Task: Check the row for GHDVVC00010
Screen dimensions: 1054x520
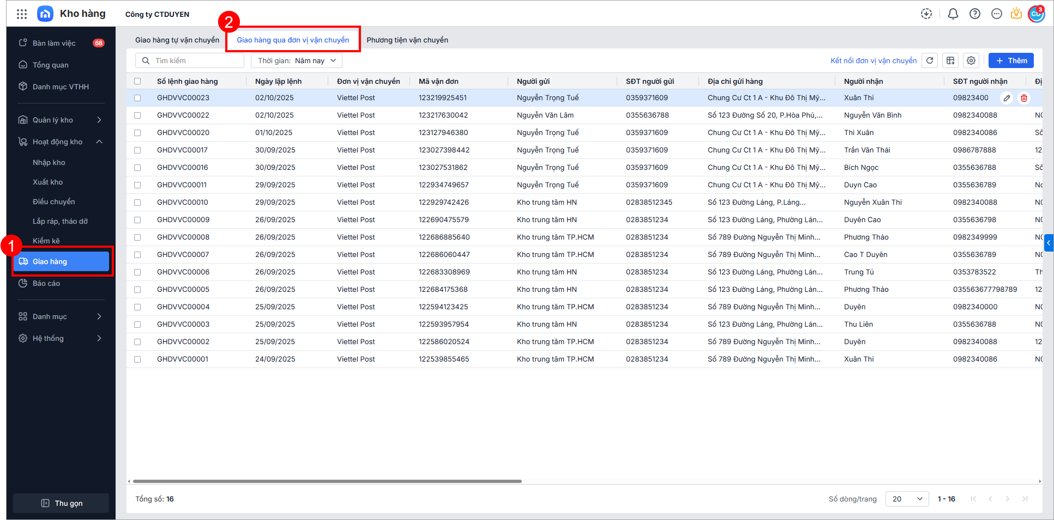Action: [x=137, y=203]
